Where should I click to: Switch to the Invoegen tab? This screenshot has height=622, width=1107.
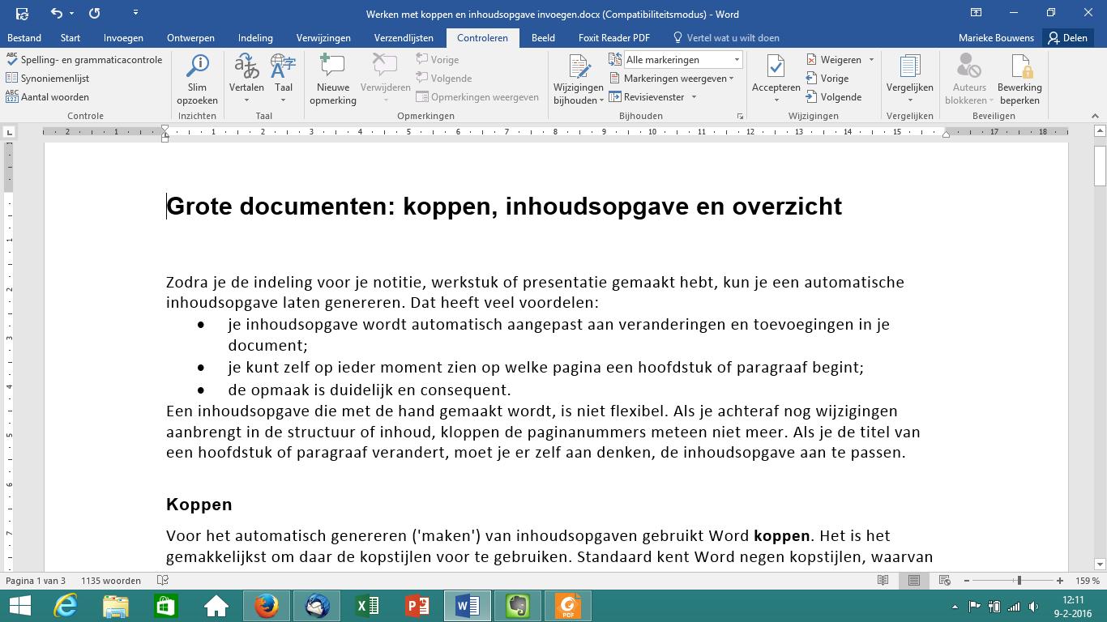point(123,37)
